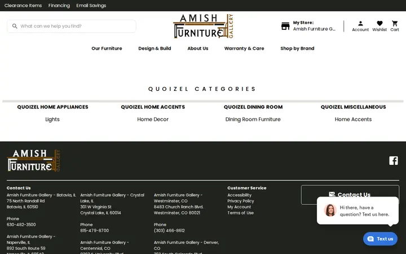The height and width of the screenshot is (254, 406).
Task: Open the My Store storefront icon
Action: pos(285,26)
